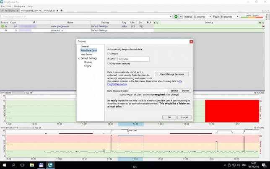Show hidden system tray icons

tap(225, 165)
